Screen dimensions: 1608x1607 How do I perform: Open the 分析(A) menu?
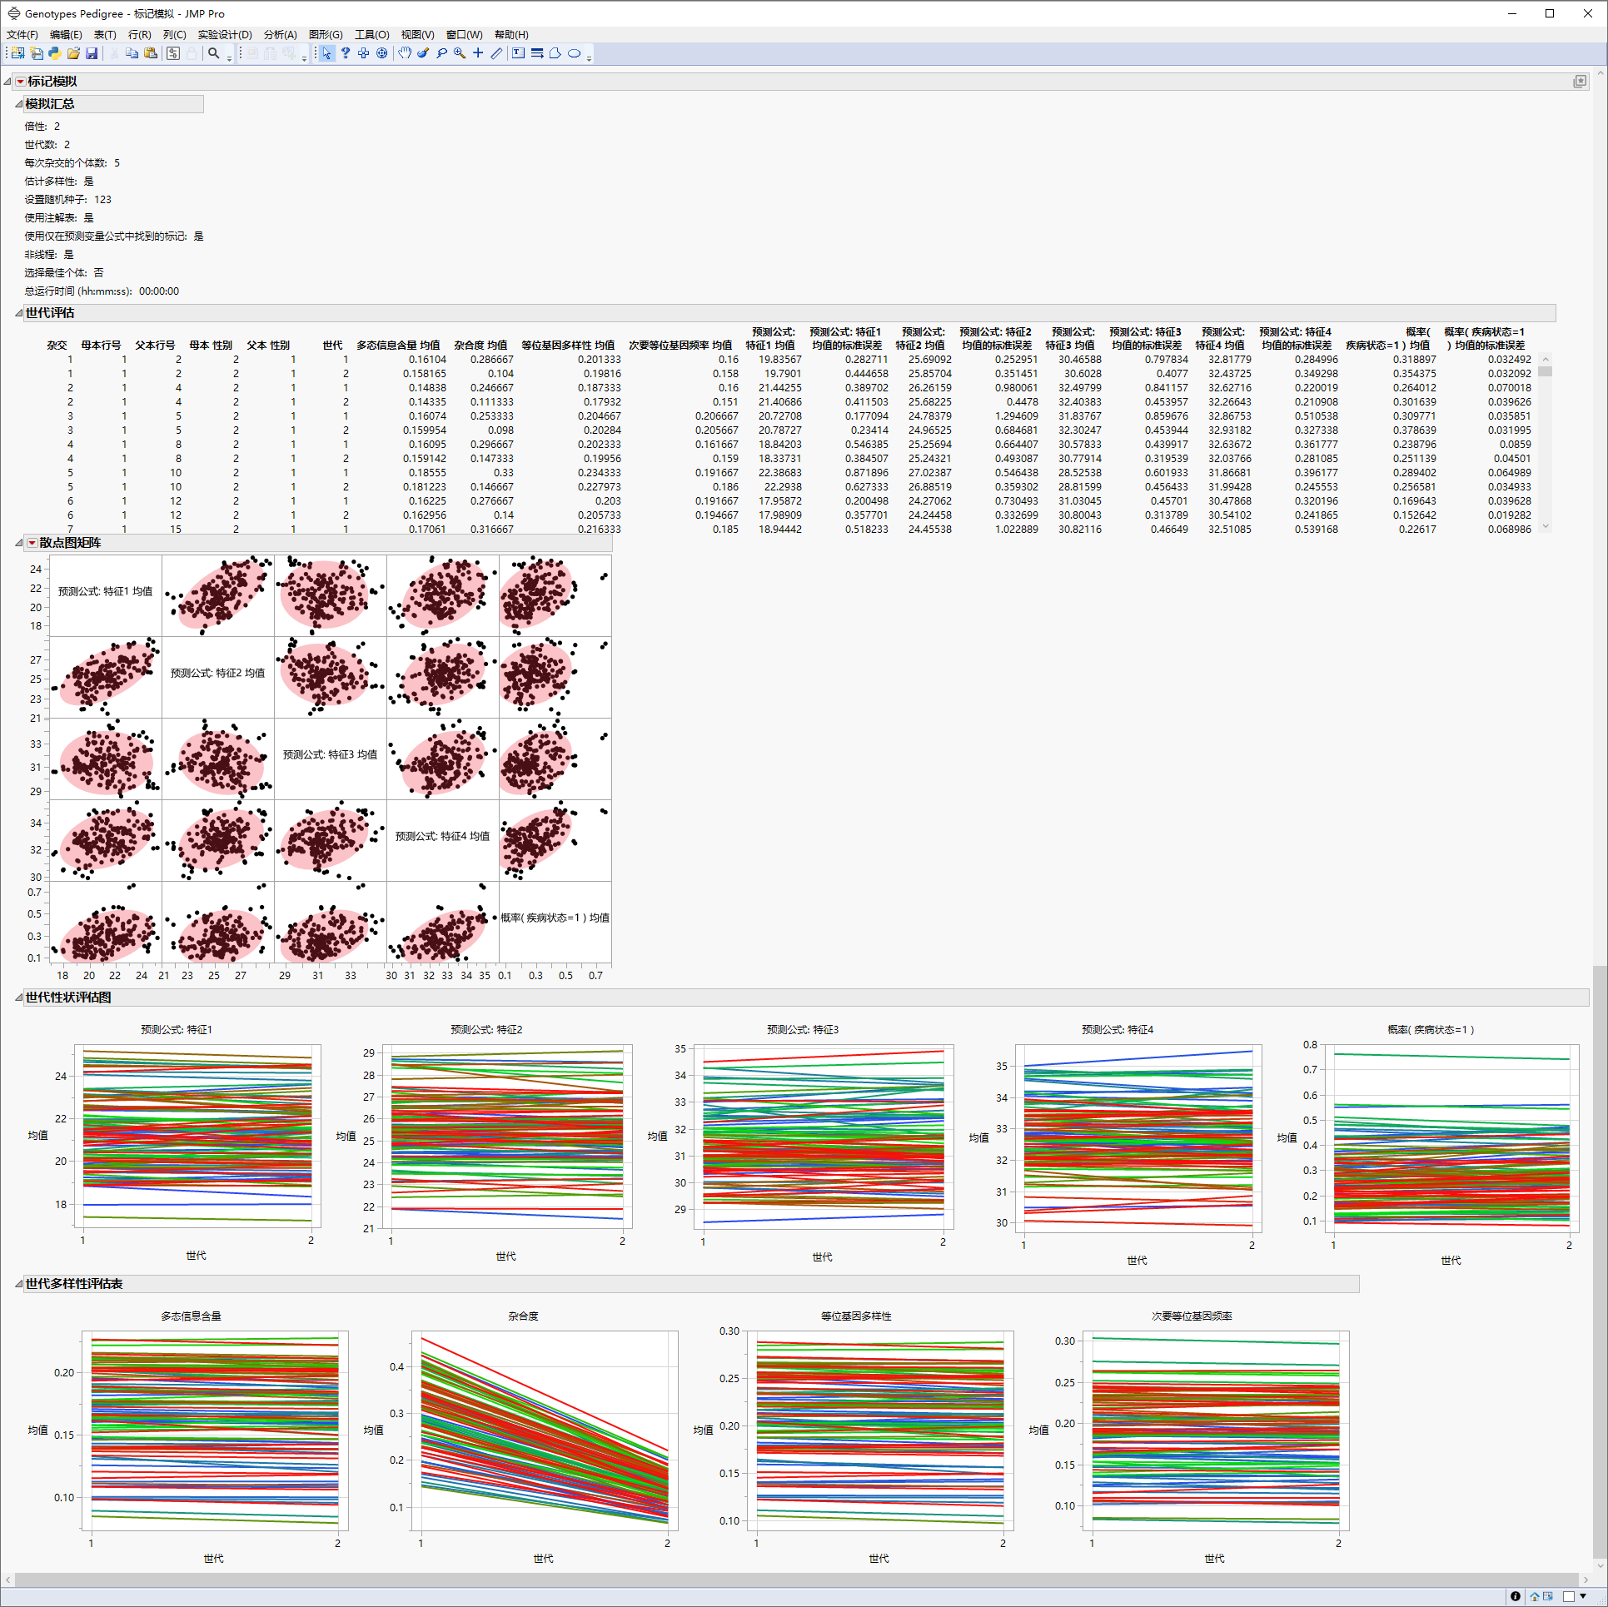(x=280, y=35)
